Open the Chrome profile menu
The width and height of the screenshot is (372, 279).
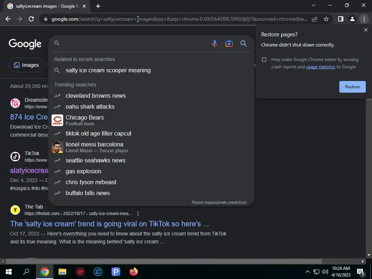tap(352, 19)
